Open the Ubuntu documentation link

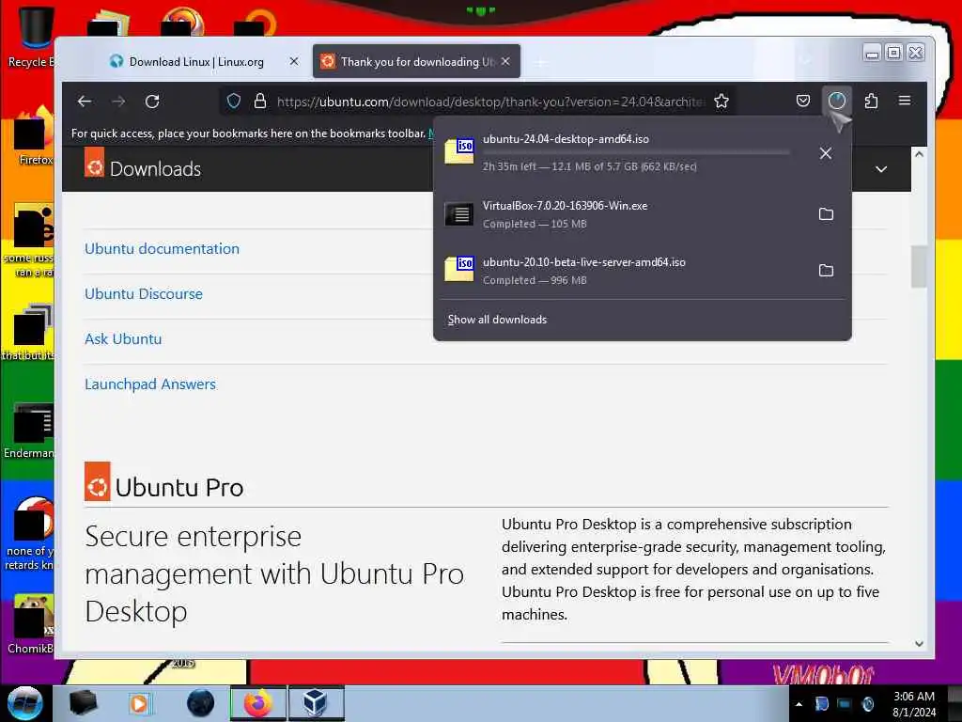point(162,248)
